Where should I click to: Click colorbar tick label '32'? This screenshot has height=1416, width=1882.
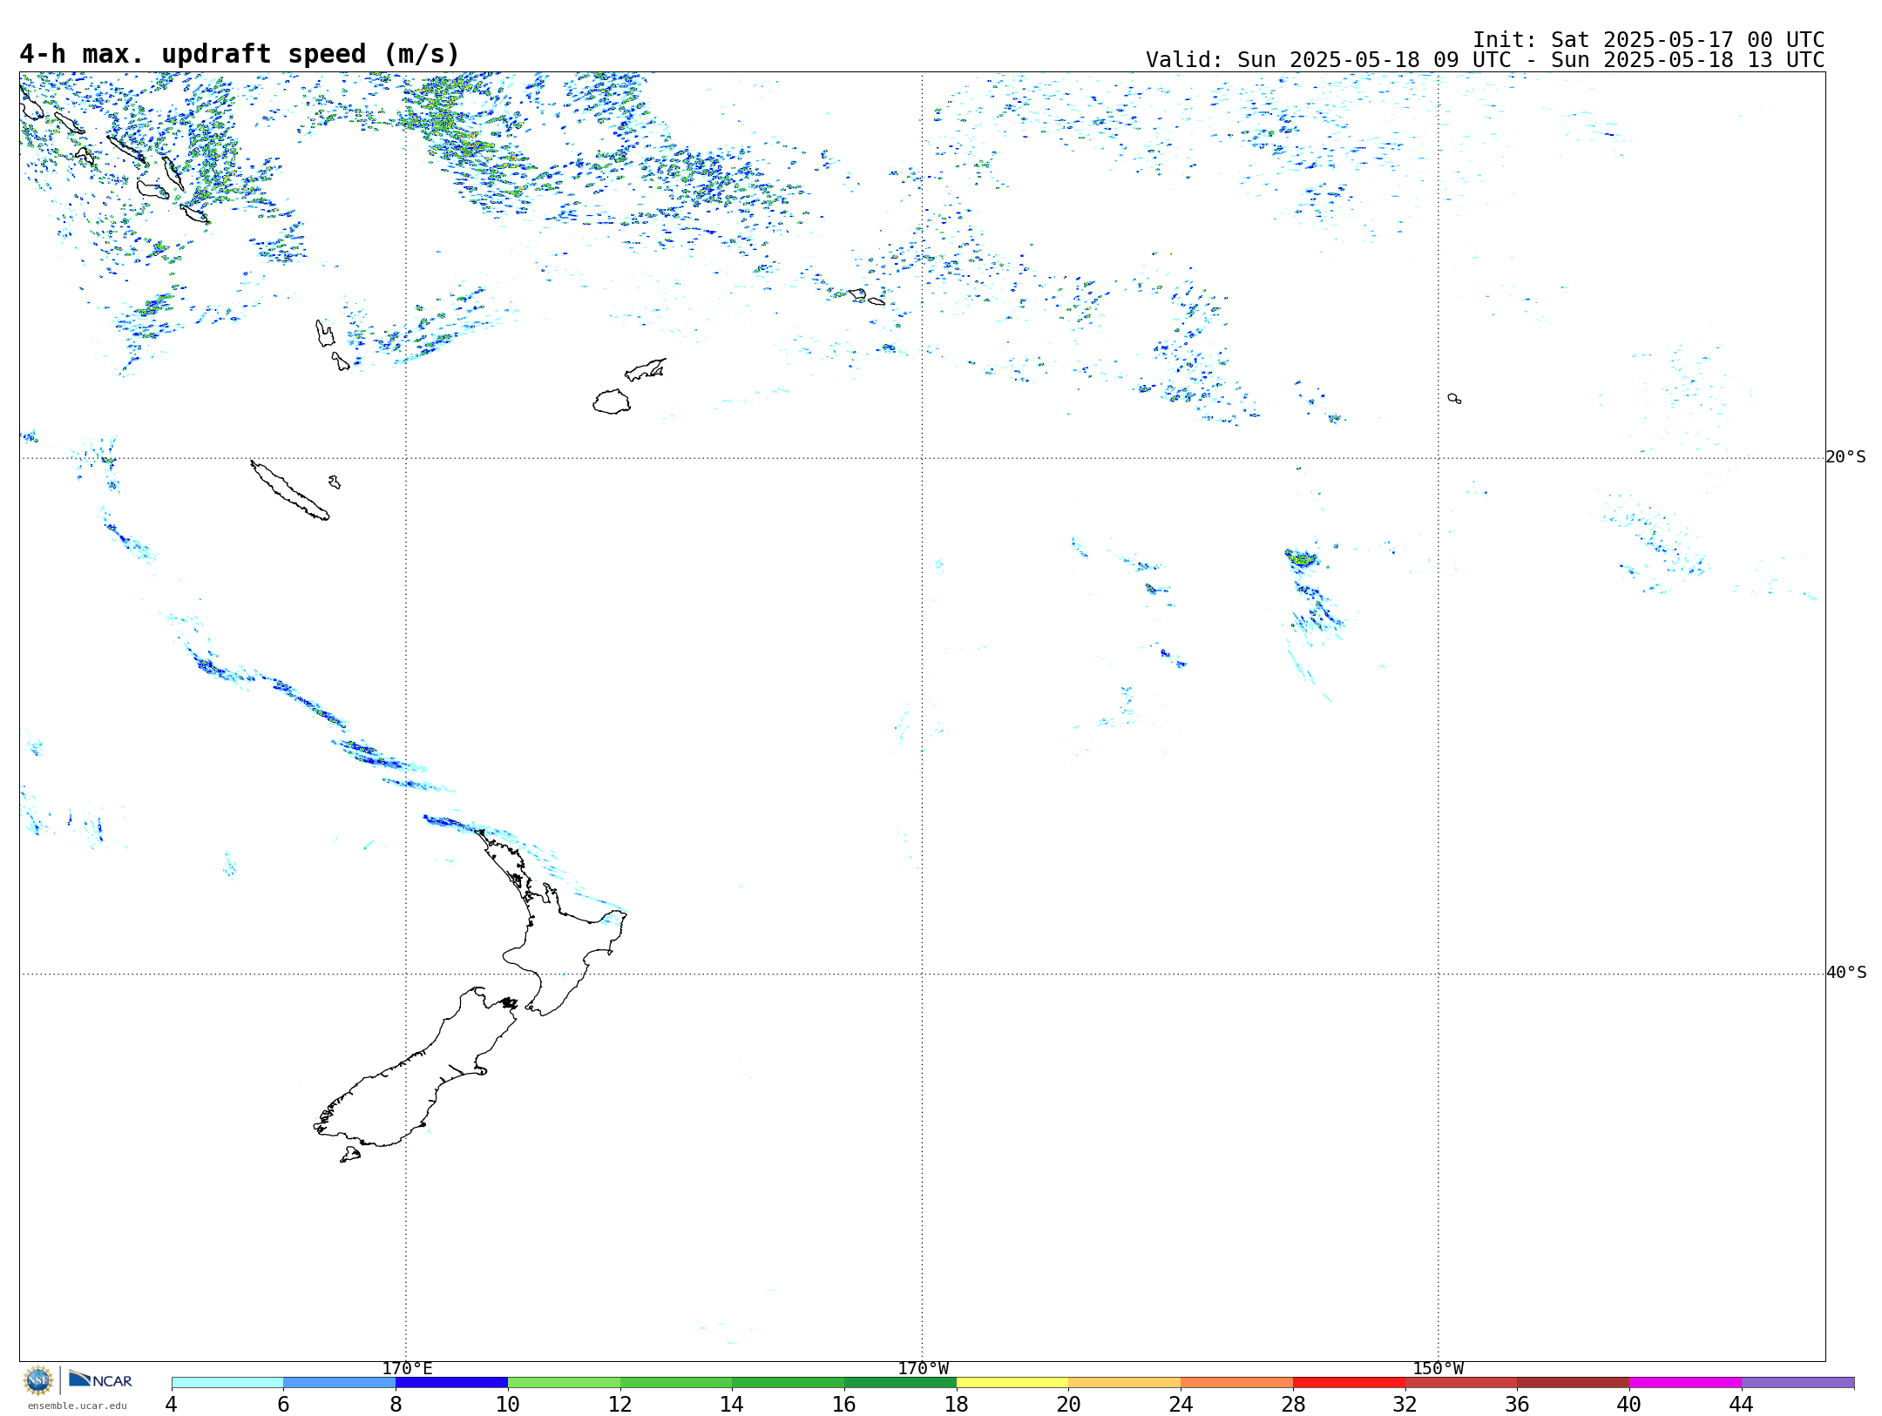(x=1405, y=1405)
